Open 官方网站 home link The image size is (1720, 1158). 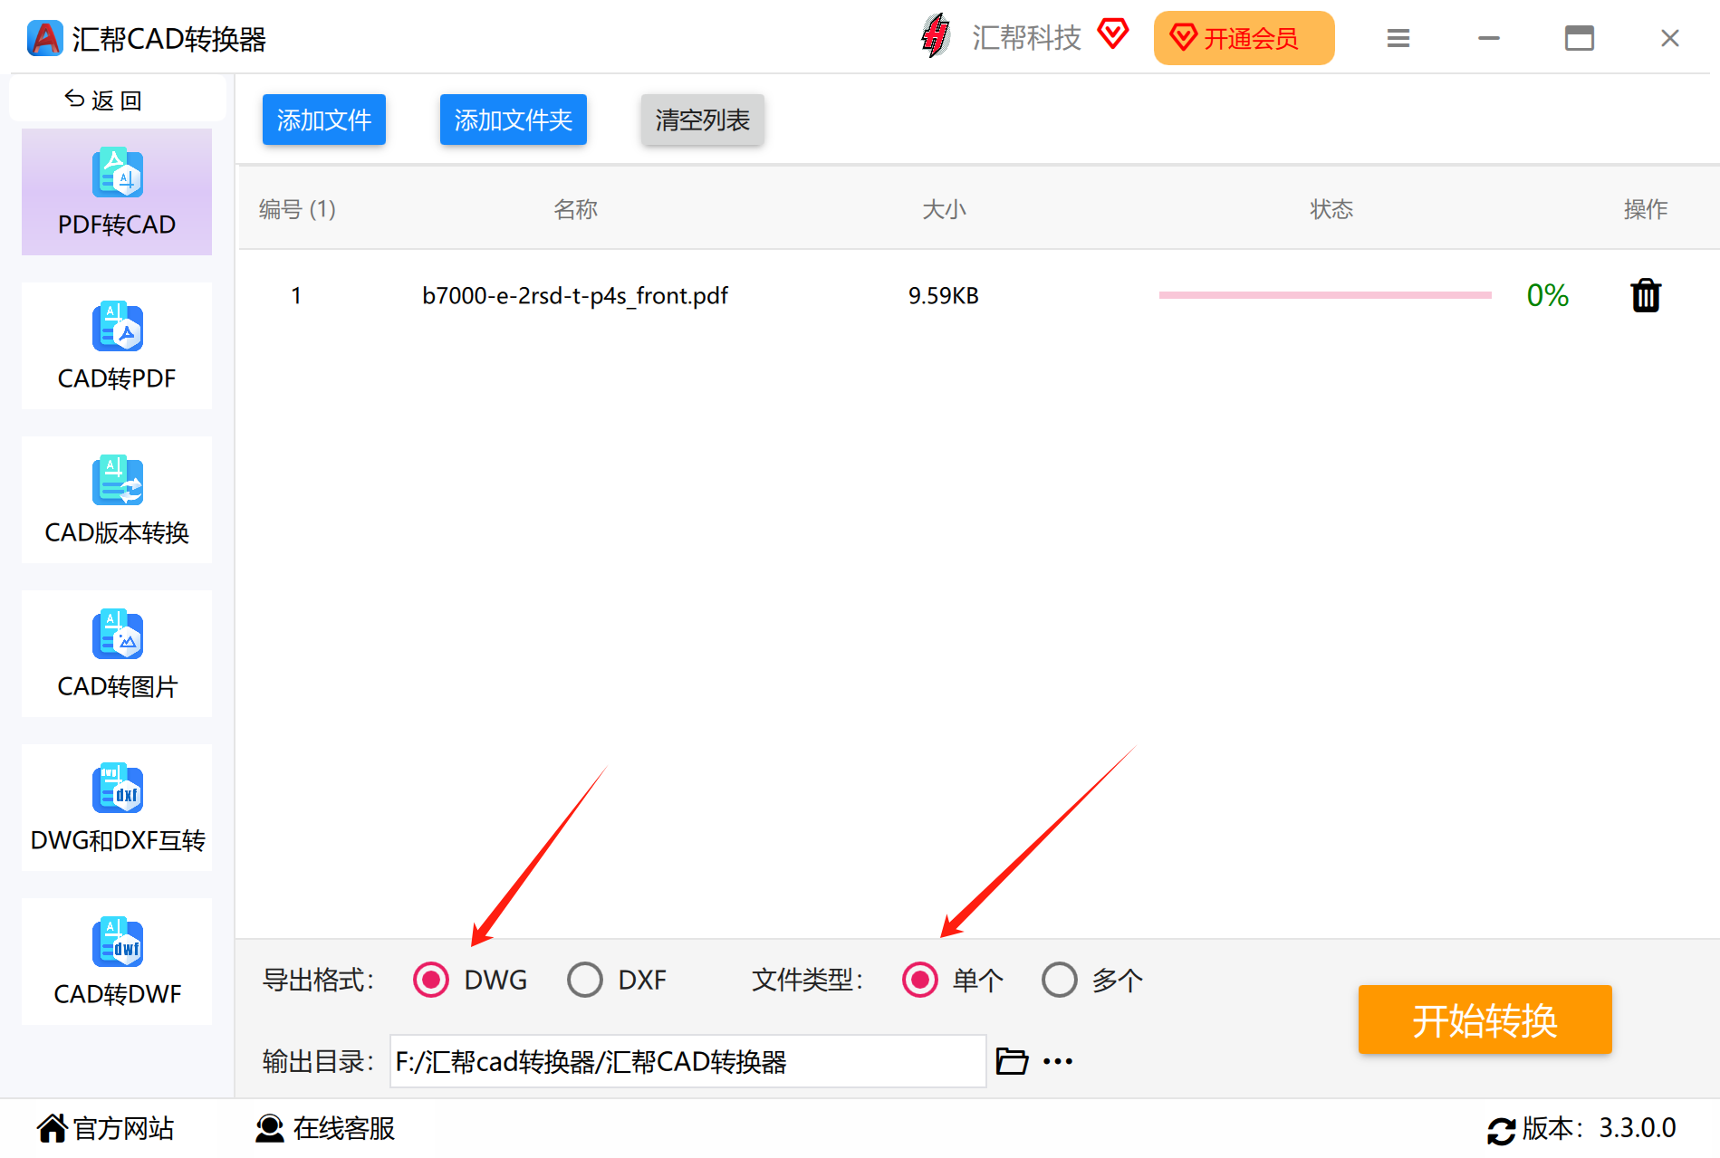pyautogui.click(x=106, y=1128)
